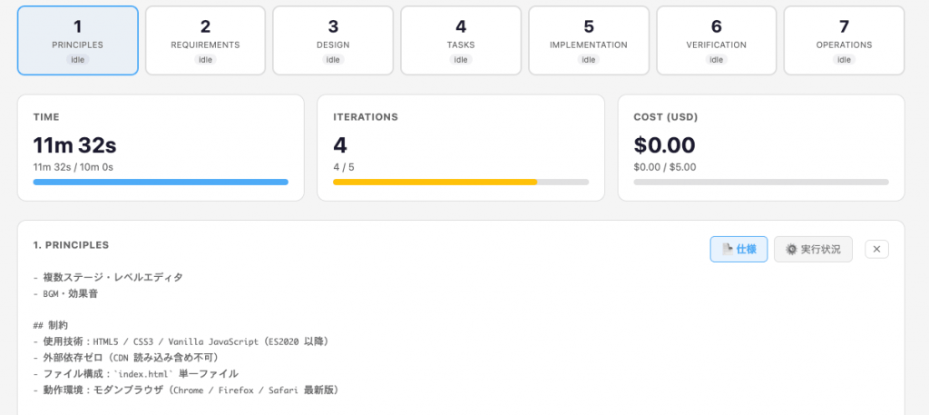
Task: Click the Iterations count of 4
Action: (340, 145)
